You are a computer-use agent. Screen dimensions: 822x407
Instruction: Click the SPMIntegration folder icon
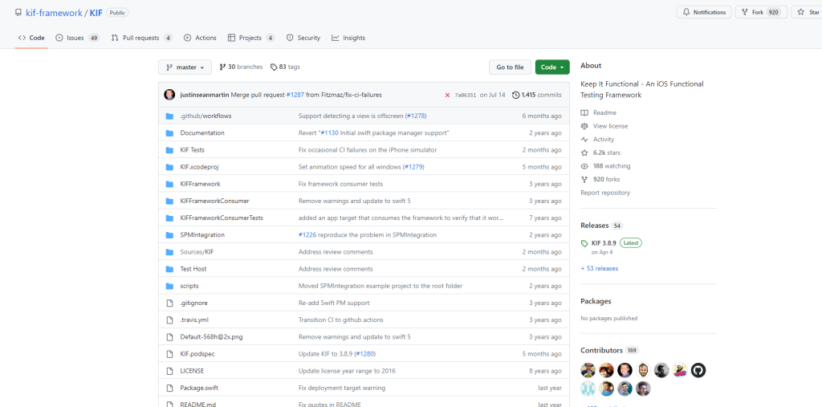(169, 235)
